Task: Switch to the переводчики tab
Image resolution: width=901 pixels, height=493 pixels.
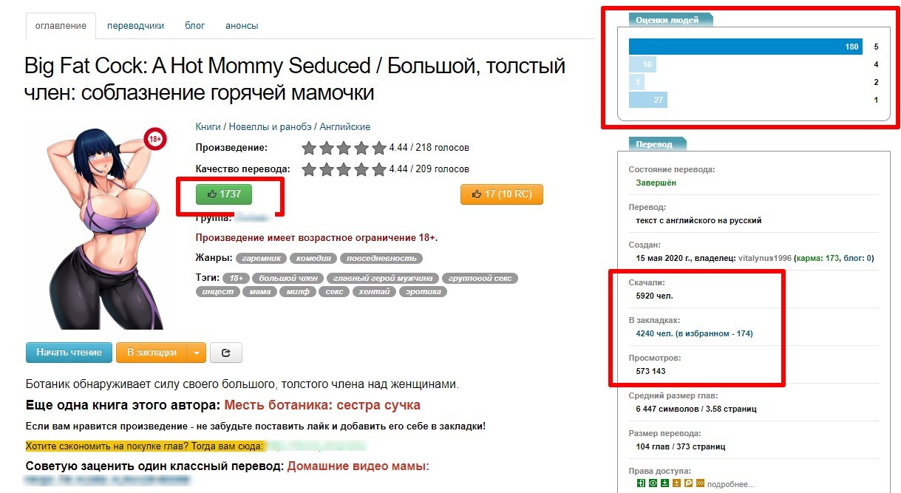Action: pos(135,25)
